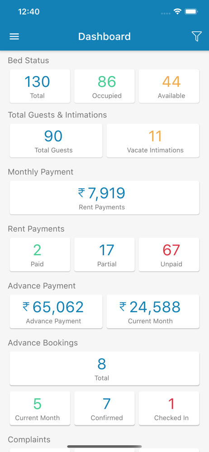Tap the battery indicator in status bar
Viewport: 209px width, 452px height.
click(191, 12)
